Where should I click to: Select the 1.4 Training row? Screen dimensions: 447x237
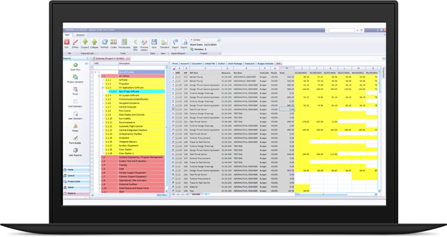click(x=133, y=165)
